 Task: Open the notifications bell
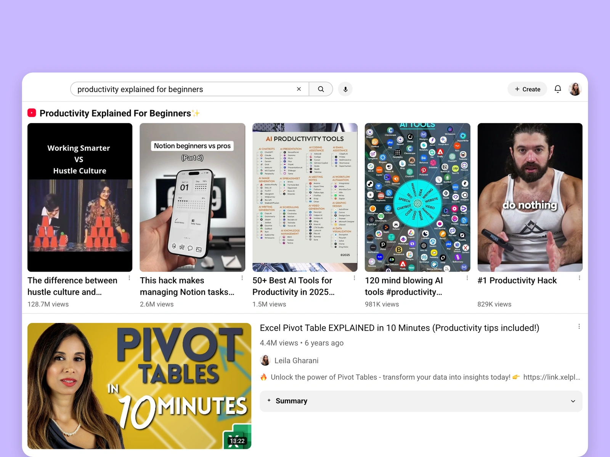[x=558, y=89]
